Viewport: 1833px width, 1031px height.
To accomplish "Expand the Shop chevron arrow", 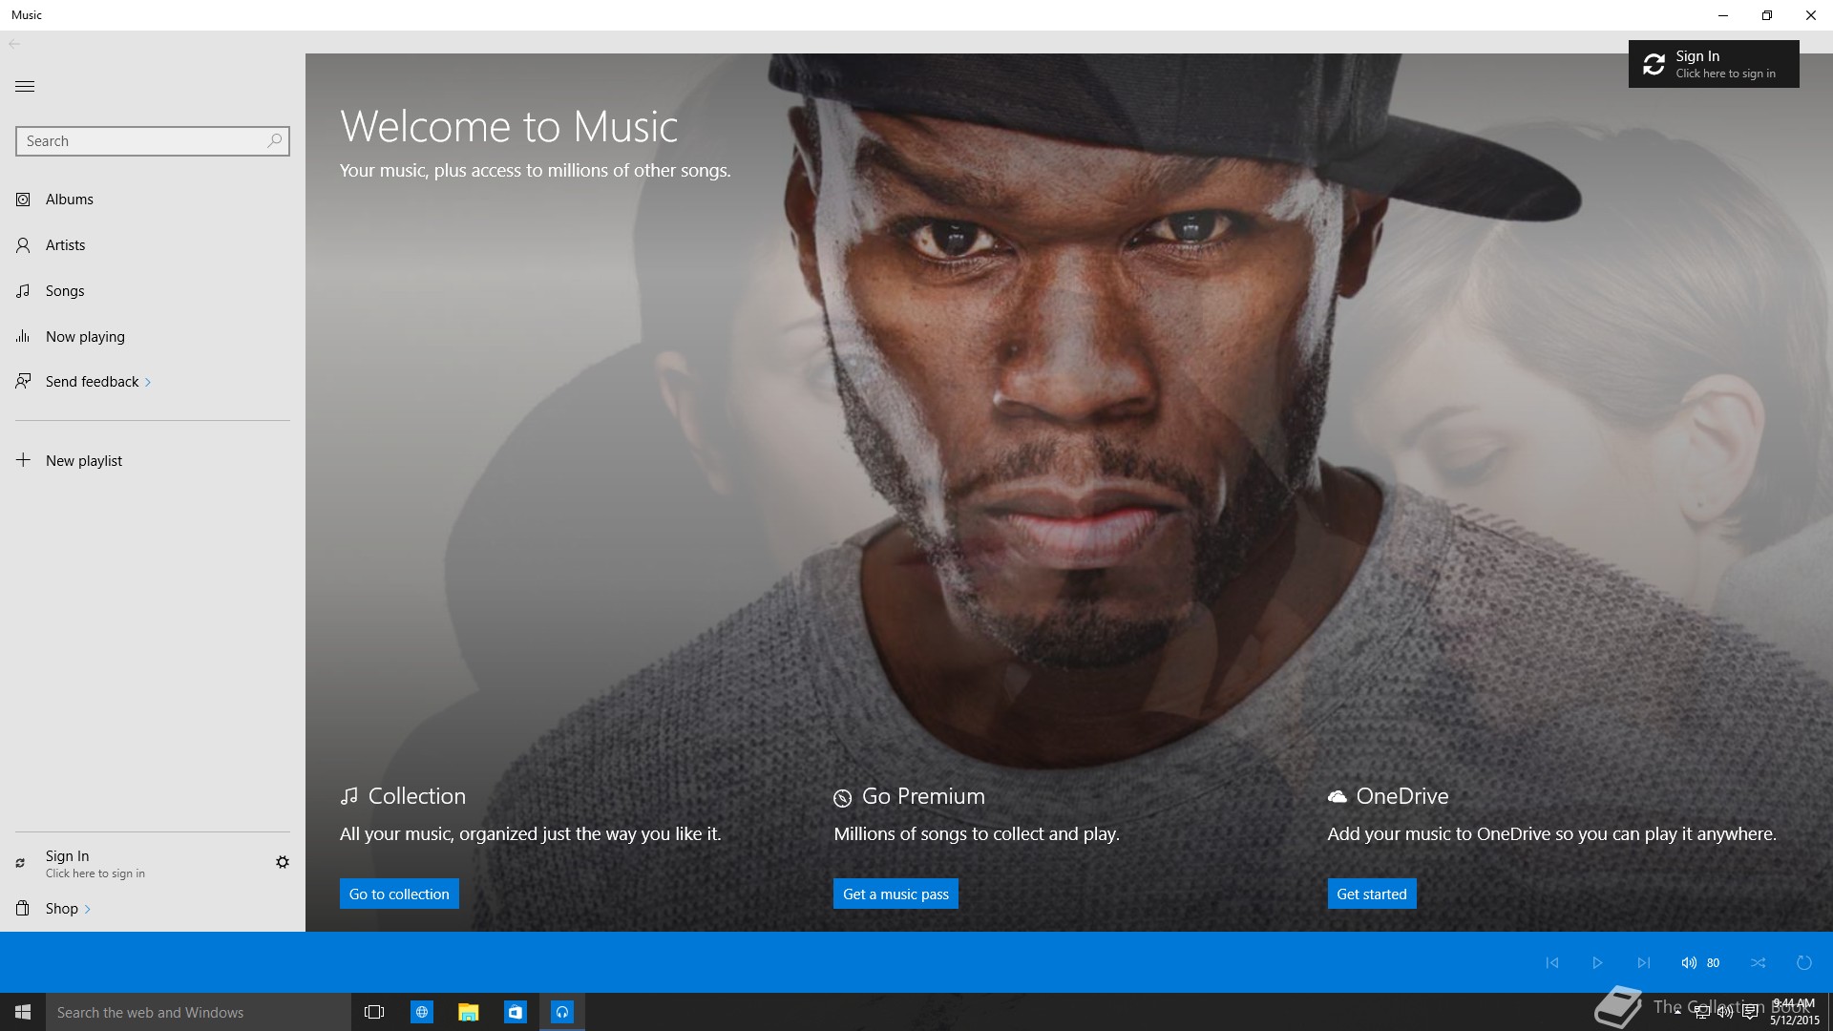I will coord(88,910).
